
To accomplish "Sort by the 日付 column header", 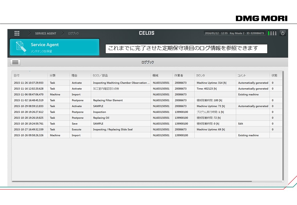I will tap(29, 75).
